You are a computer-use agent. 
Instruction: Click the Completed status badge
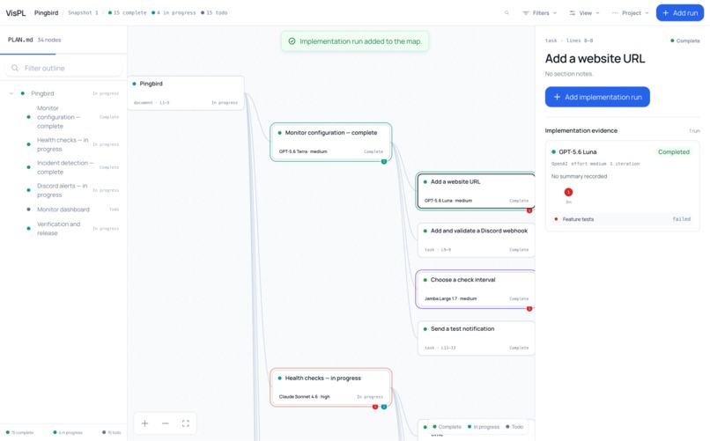(x=673, y=152)
